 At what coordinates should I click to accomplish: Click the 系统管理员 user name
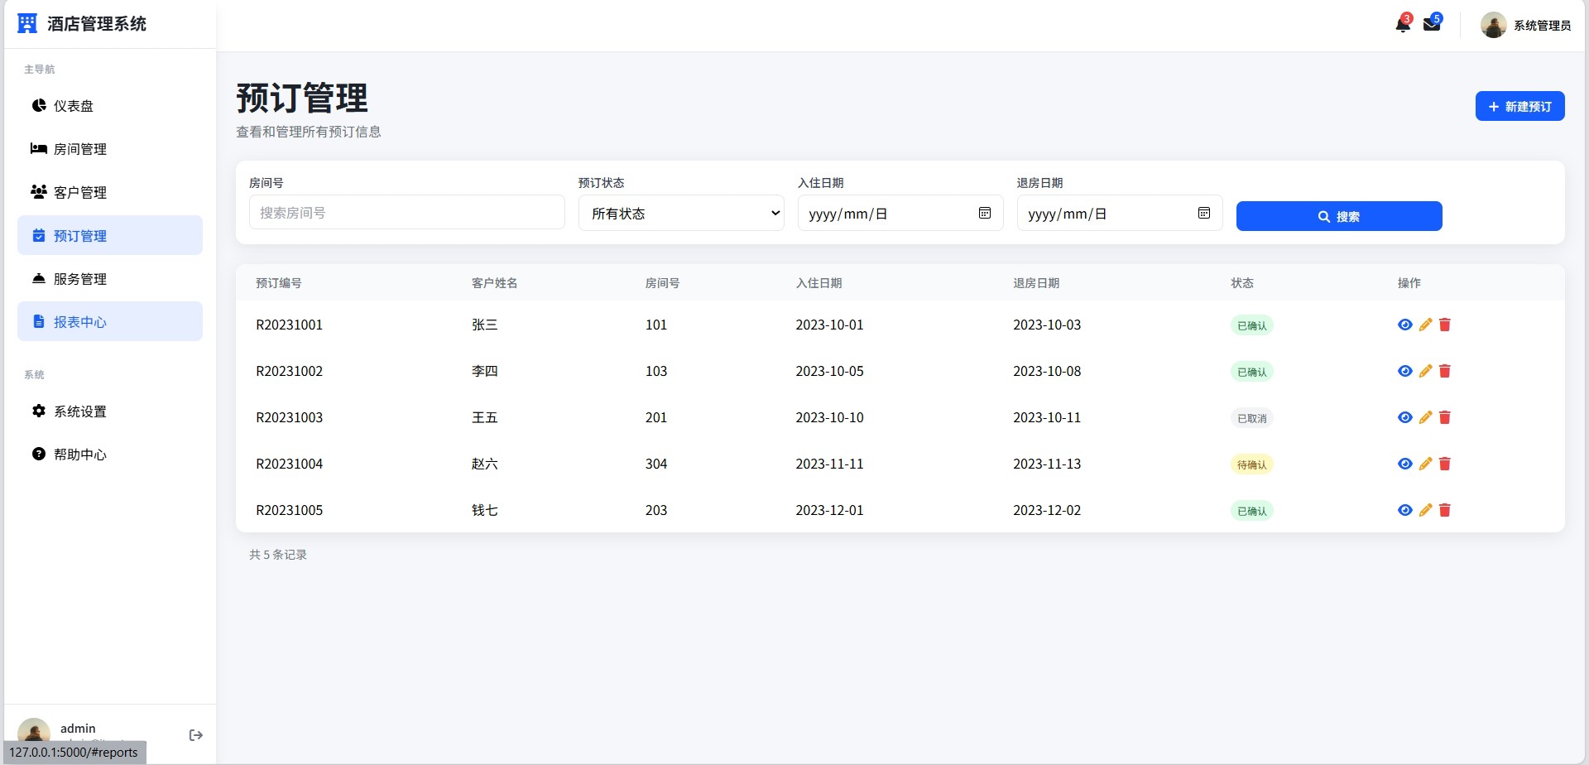(x=1543, y=26)
